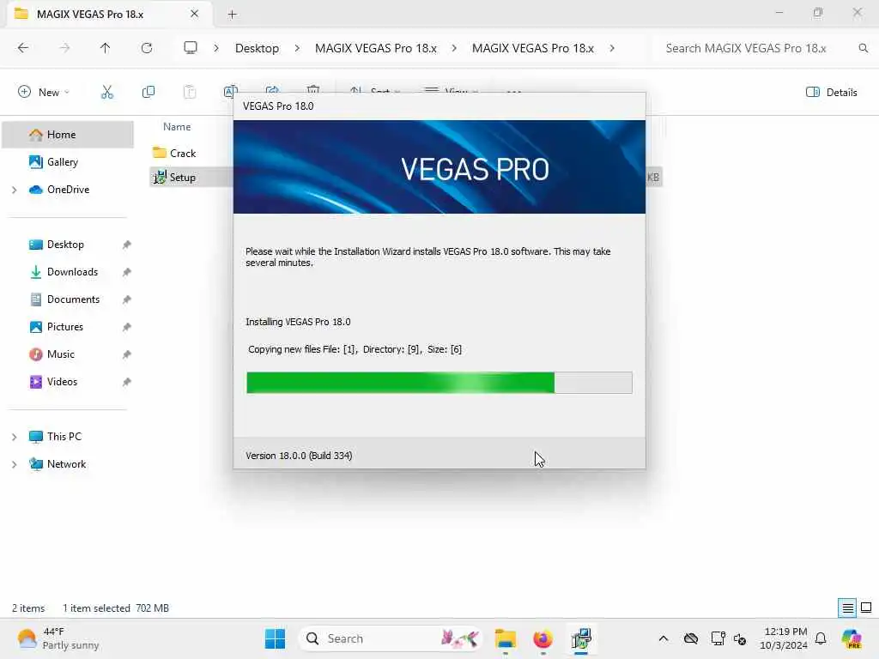Click the Paste clipboard icon

(190, 92)
